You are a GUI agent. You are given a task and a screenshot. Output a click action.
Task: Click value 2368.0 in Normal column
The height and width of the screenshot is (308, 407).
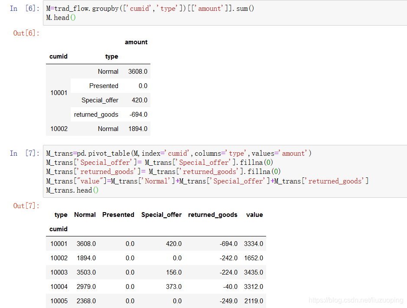(86, 301)
